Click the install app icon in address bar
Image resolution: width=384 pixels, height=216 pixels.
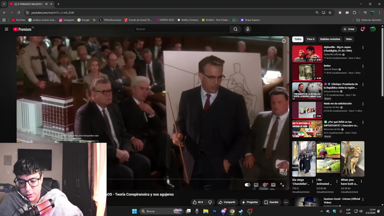(x=323, y=13)
